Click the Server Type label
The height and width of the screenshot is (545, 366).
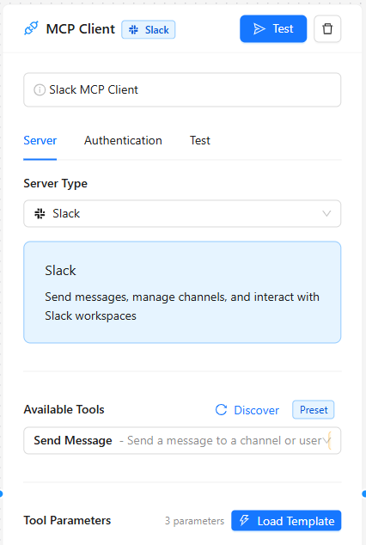tap(56, 183)
